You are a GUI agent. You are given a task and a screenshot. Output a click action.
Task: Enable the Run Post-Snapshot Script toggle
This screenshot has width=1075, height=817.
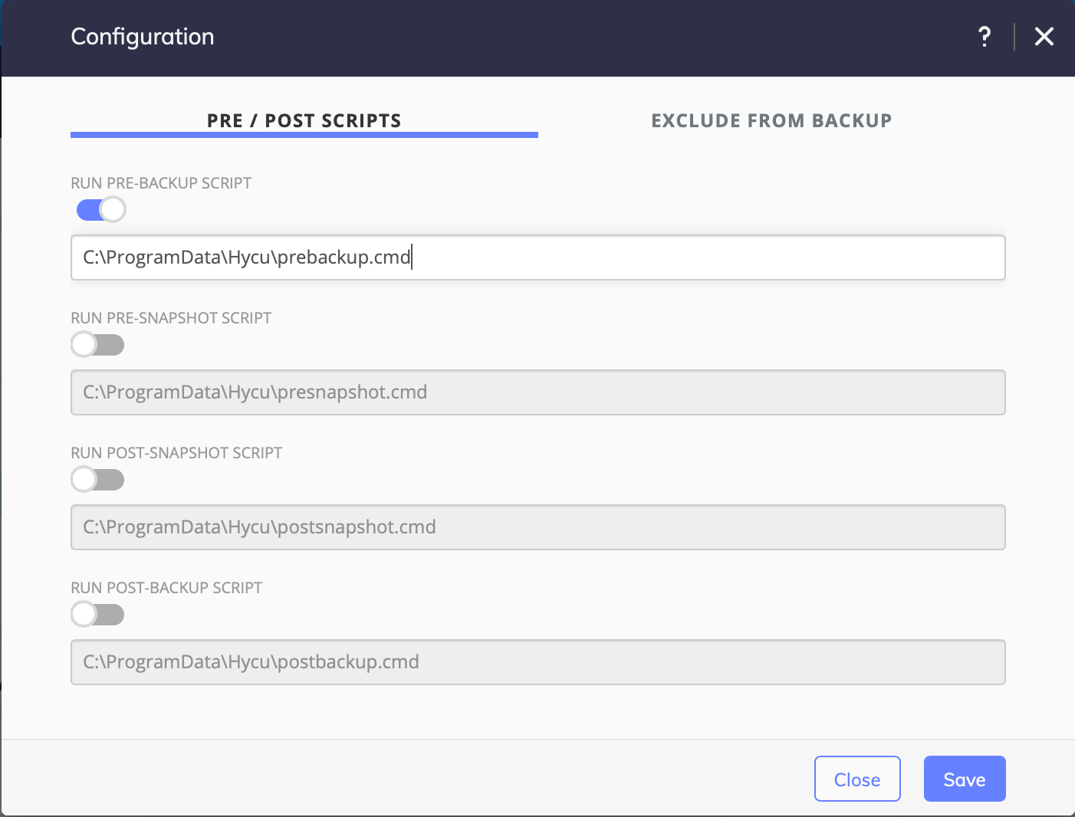pyautogui.click(x=97, y=479)
